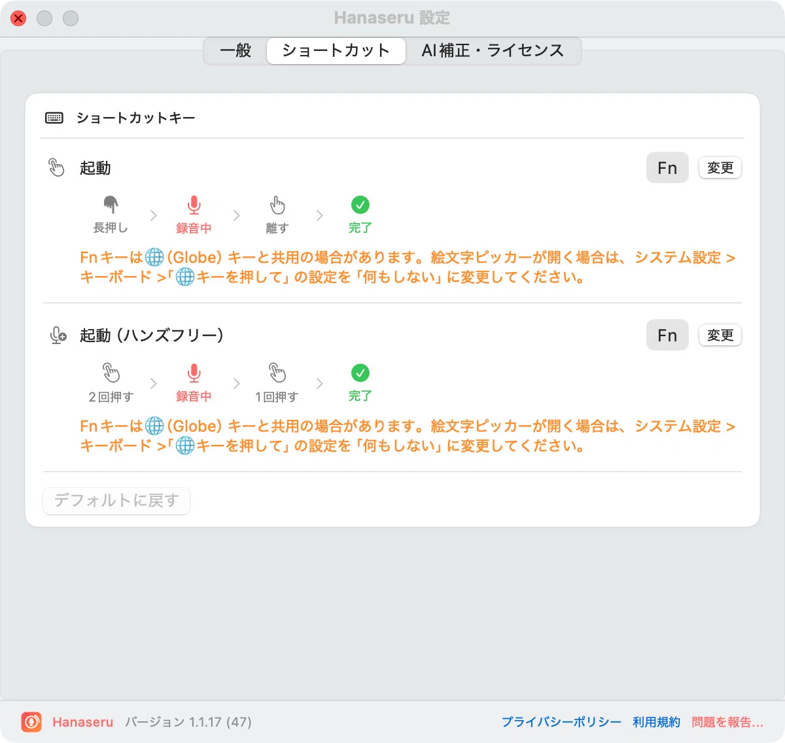The width and height of the screenshot is (785, 743).
Task: Click the ショートカットキー section heading
Action: pyautogui.click(x=136, y=118)
